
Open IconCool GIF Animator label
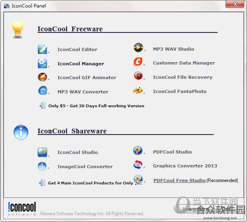coord(87,78)
